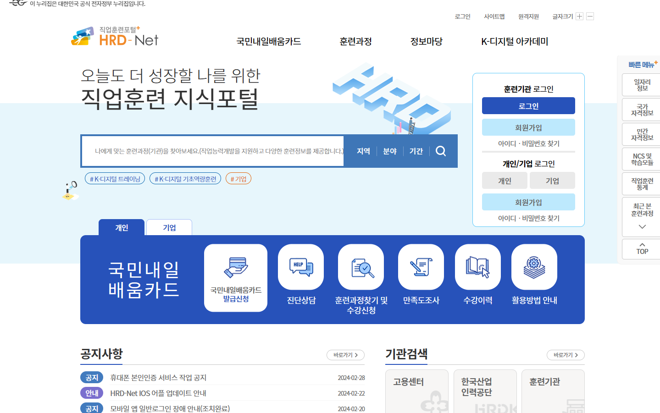
Task: Open 국민내일배움카드 발급신청 card icon
Action: (x=235, y=266)
